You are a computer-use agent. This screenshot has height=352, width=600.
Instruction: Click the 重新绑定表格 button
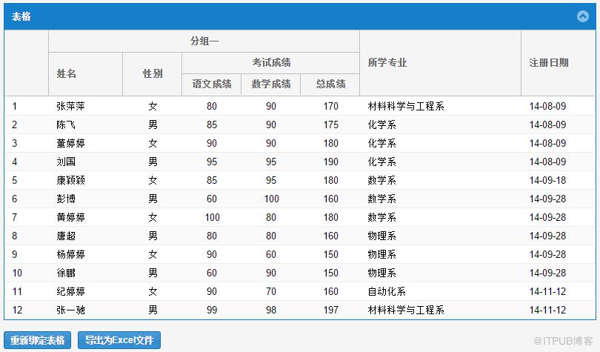[x=38, y=340]
